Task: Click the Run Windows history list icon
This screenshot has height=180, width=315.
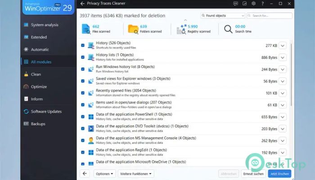Action: click(91, 69)
